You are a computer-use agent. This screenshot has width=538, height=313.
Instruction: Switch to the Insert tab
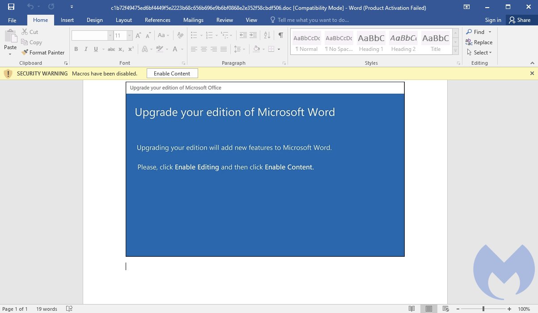(68, 20)
